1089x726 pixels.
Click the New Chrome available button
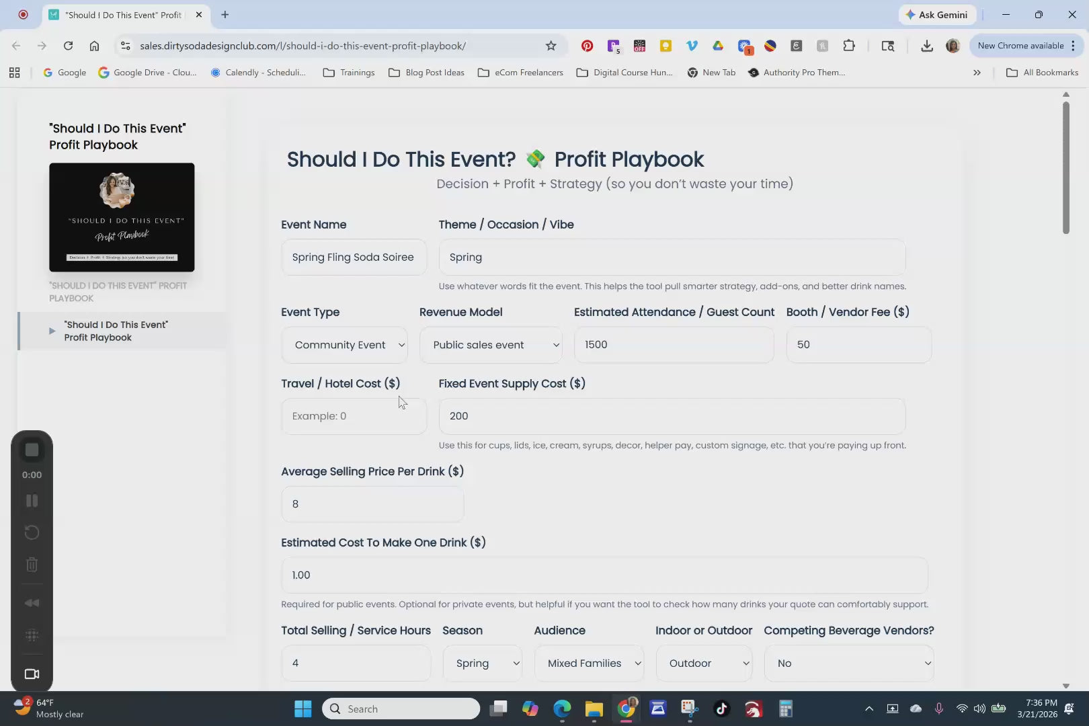[x=1020, y=46]
